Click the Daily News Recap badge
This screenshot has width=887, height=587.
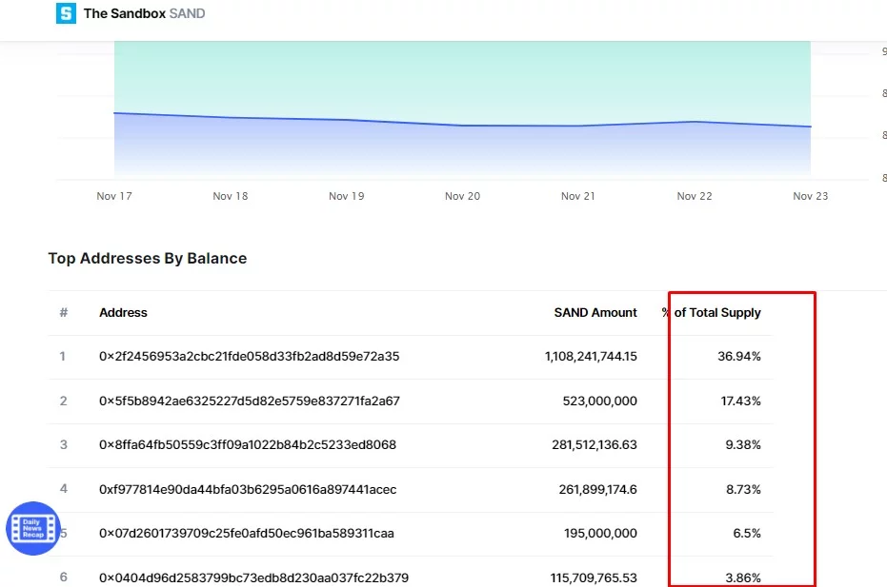pyautogui.click(x=33, y=528)
